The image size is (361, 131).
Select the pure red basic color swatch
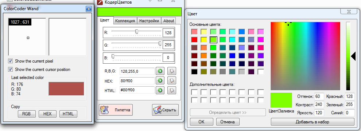[195, 40]
